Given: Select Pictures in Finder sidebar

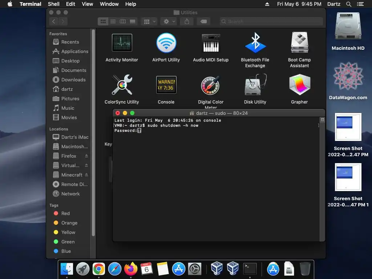Looking at the screenshot, I should tap(66, 99).
